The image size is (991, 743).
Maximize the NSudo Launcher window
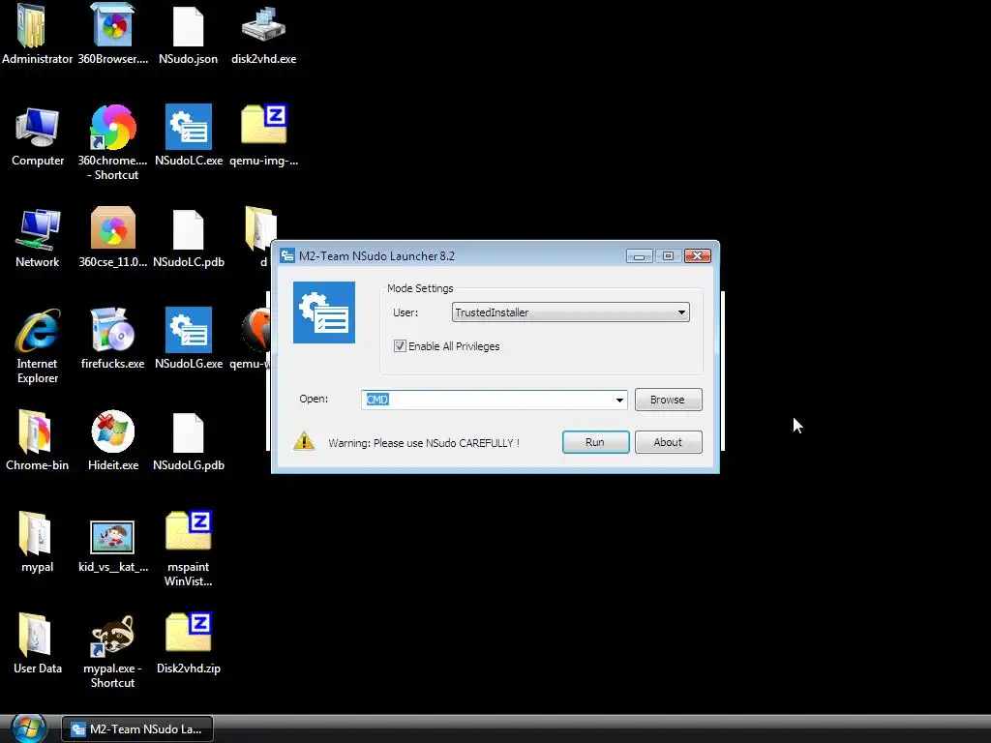tap(668, 255)
